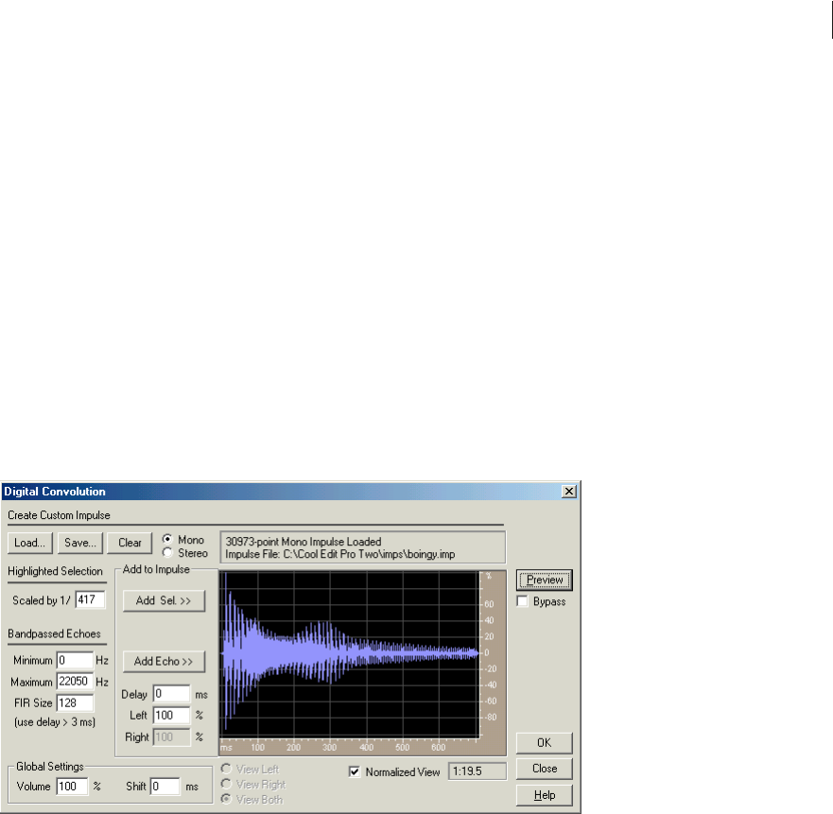Click the Scaled by 1/ input field

(91, 600)
